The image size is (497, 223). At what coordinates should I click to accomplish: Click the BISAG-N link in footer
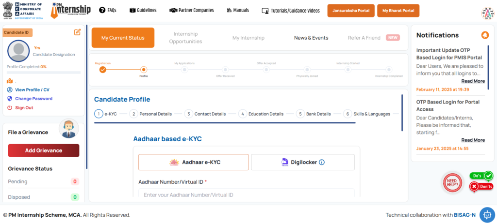coord(464,215)
